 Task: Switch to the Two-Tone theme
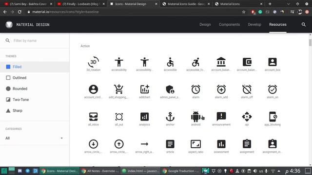pyautogui.click(x=35, y=100)
